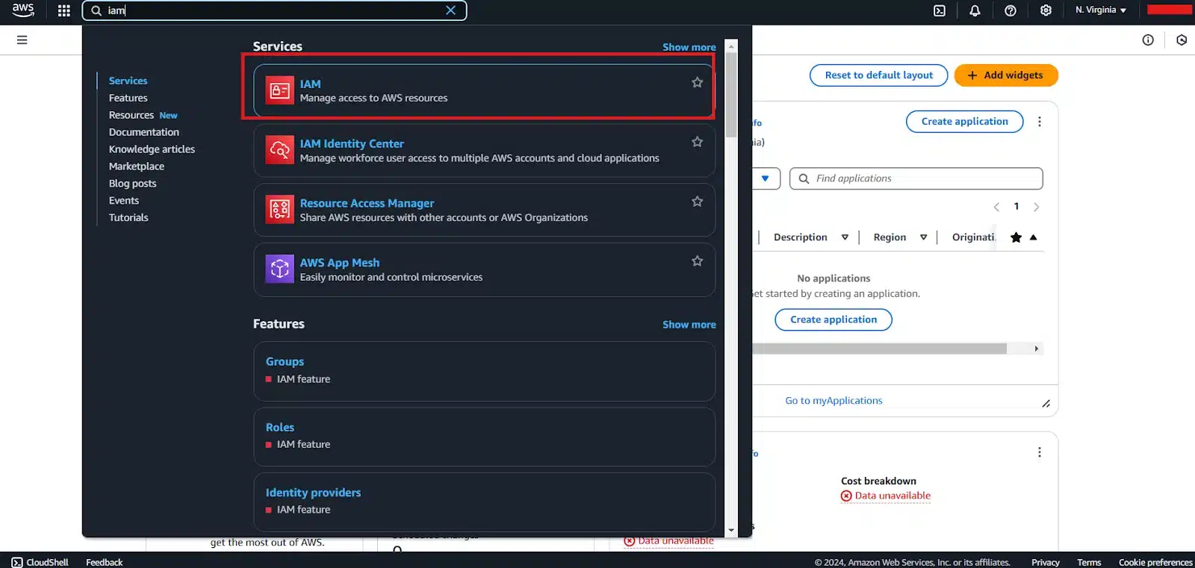The height and width of the screenshot is (568, 1195).
Task: Open the settings gear in header
Action: pyautogui.click(x=1046, y=10)
